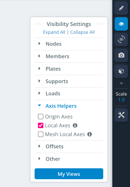Click the Expand All link
This screenshot has height=187, width=130.
pos(54,32)
